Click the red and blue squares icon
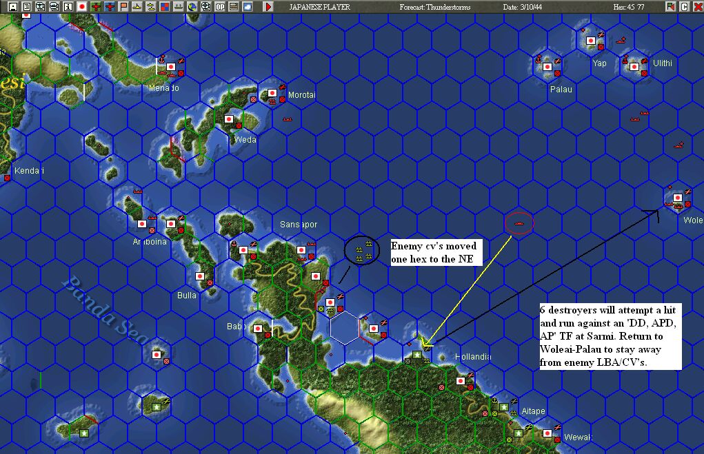The height and width of the screenshot is (454, 704). point(165,7)
